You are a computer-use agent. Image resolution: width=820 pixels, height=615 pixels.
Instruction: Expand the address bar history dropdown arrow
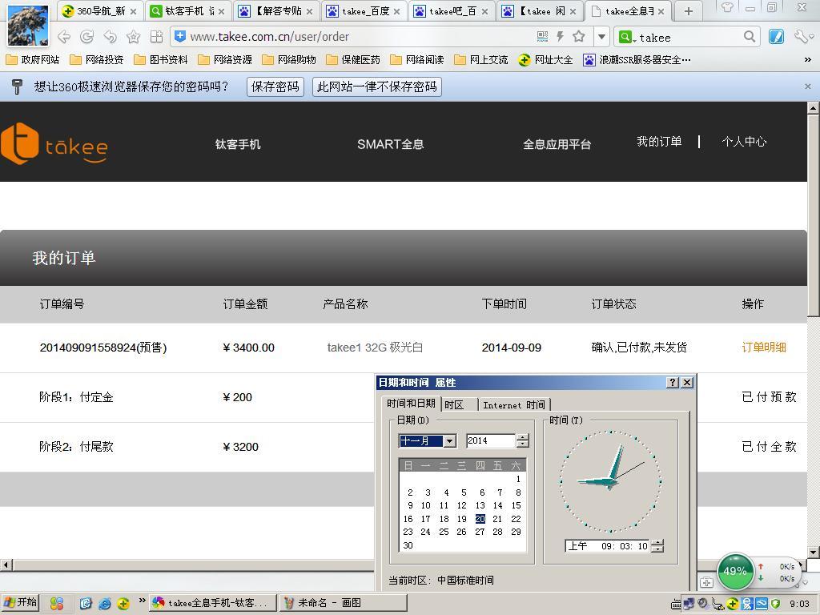click(x=601, y=37)
